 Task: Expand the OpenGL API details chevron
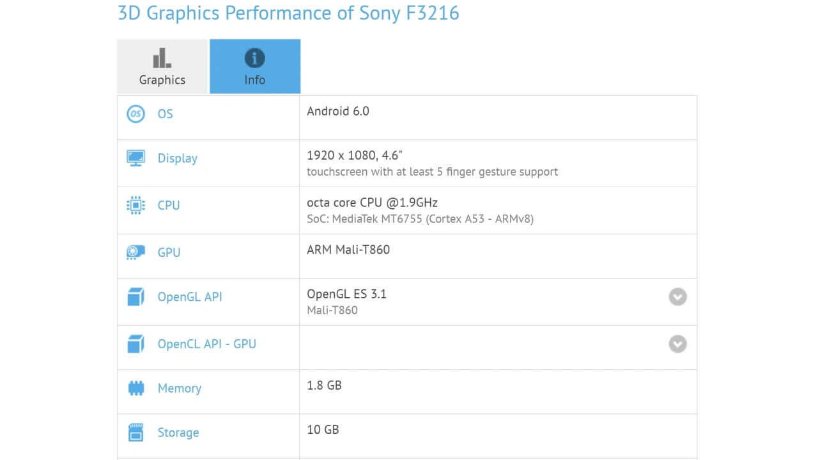(x=677, y=296)
